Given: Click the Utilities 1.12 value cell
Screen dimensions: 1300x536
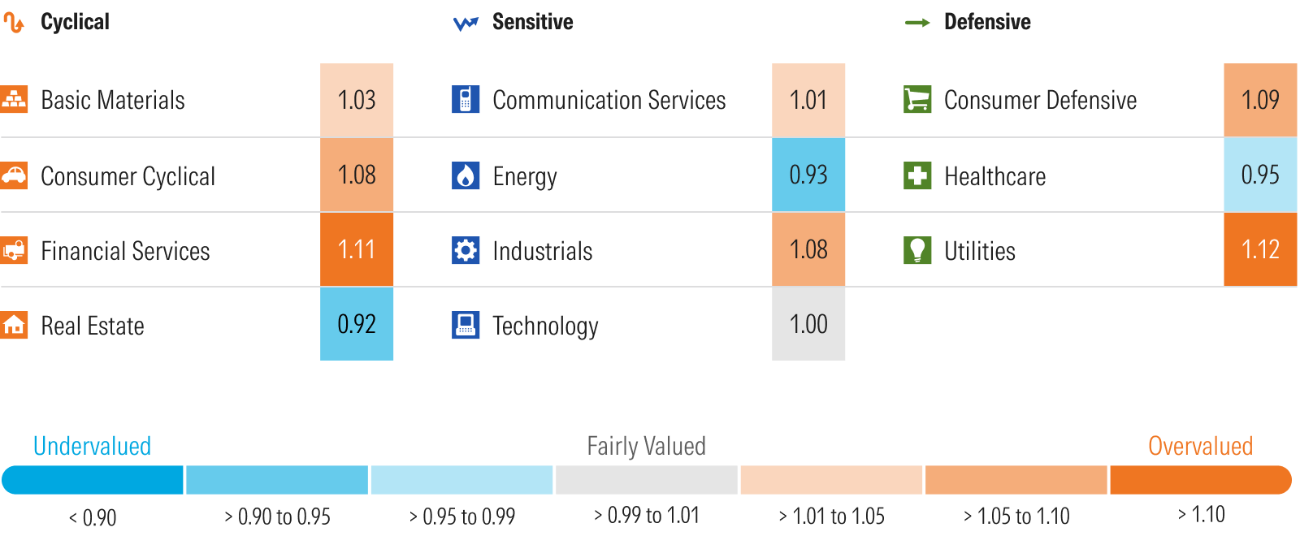Looking at the screenshot, I should [1260, 249].
